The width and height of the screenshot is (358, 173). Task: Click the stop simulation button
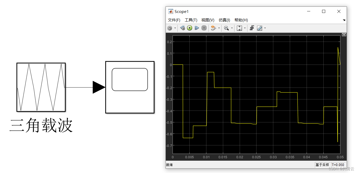click(204, 28)
